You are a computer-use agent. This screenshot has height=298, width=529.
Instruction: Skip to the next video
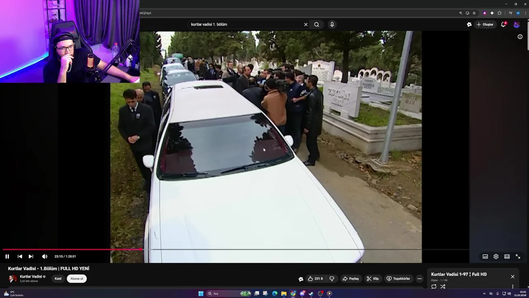tap(31, 257)
